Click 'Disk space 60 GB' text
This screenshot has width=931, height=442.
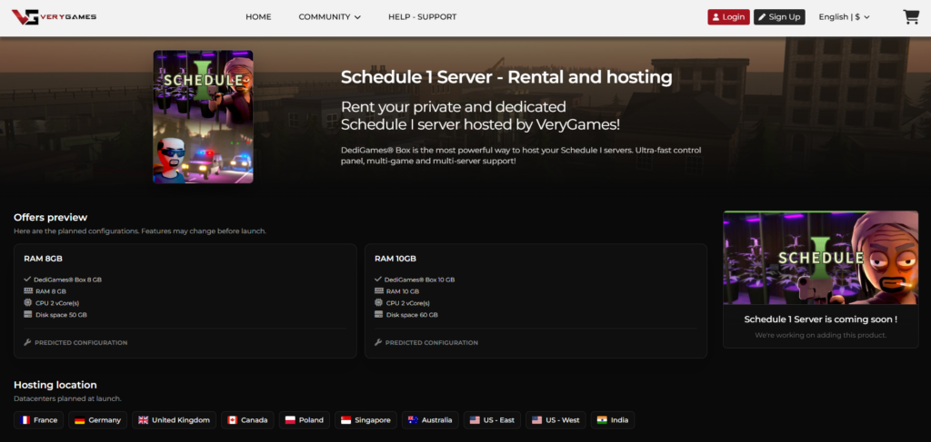[412, 315]
